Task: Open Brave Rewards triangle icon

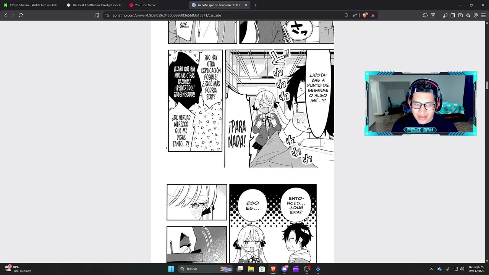Action: pyautogui.click(x=373, y=15)
